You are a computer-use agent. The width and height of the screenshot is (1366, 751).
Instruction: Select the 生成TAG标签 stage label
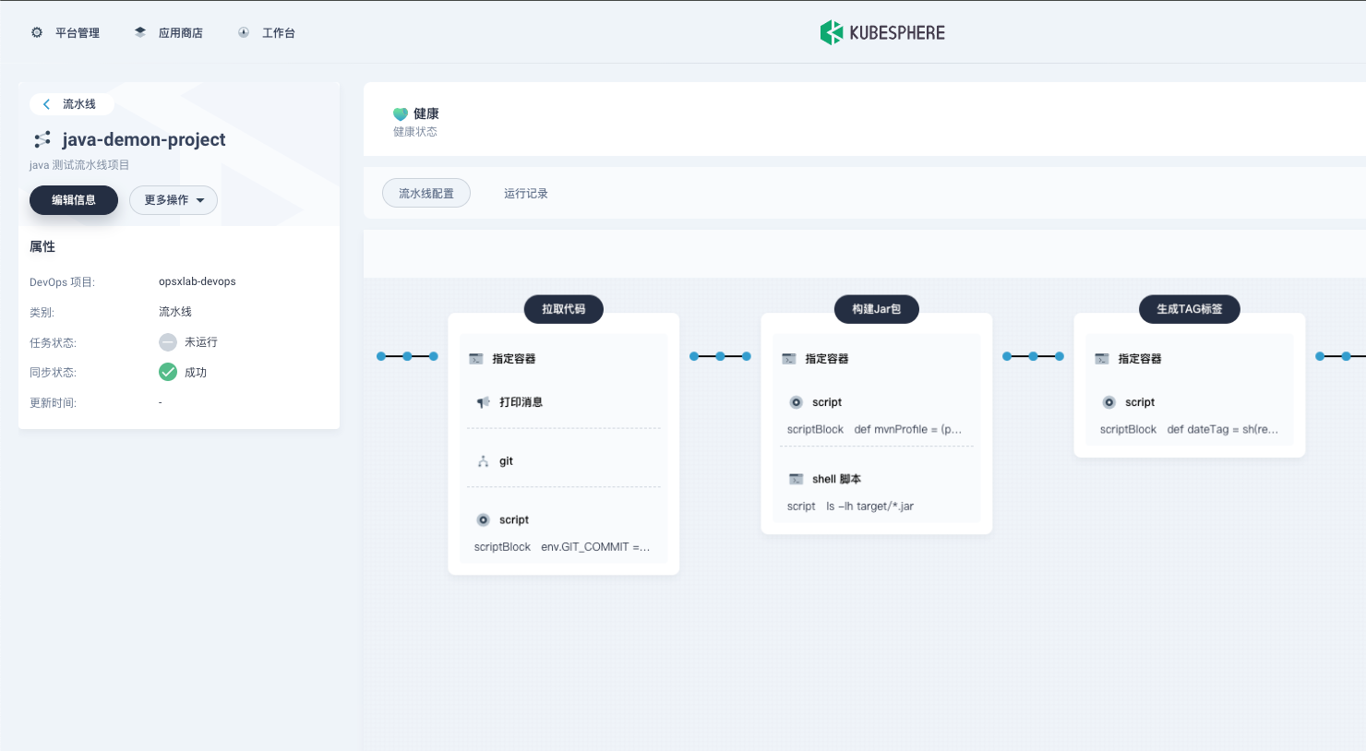[x=1189, y=309]
